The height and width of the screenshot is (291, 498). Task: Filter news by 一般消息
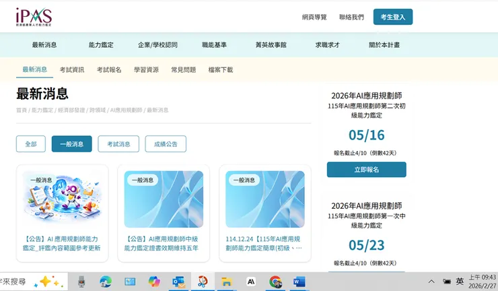point(72,143)
